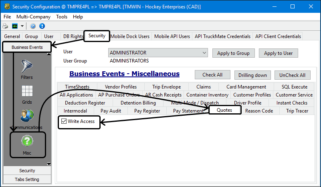Select the Driver Profile tab

pos(248,103)
